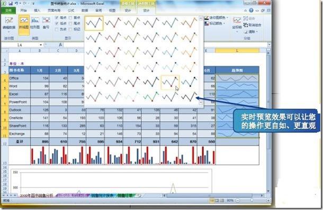
Task: Open the 2009年图书销售分析 sheet tab
Action: pyautogui.click(x=36, y=195)
